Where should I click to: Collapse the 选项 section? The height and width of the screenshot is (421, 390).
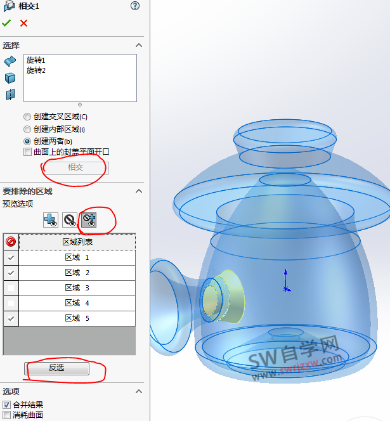coord(139,391)
